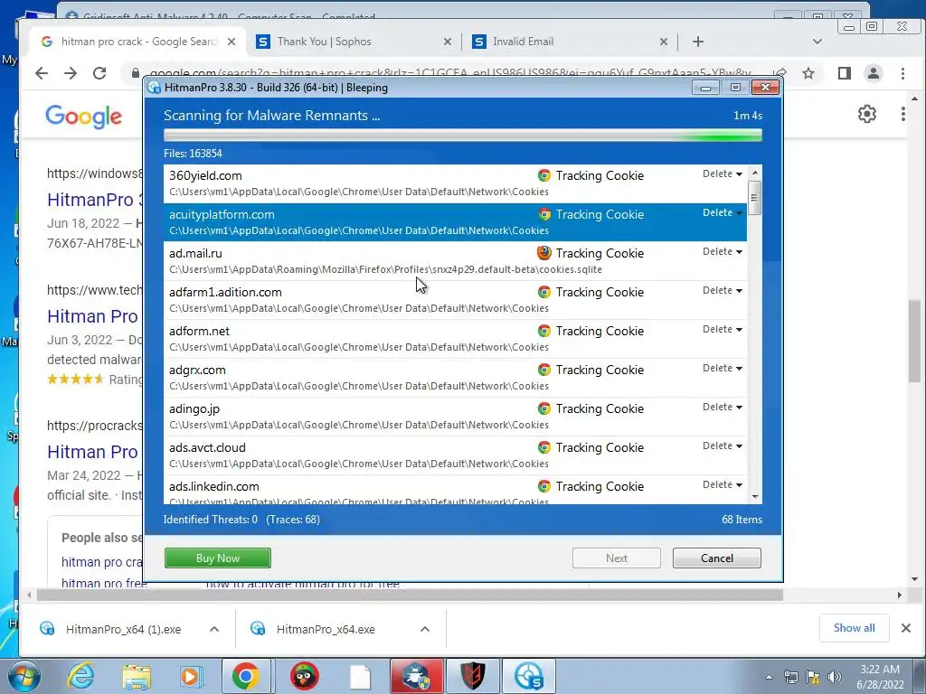Select the adfarm1.adition.com entry

click(x=456, y=300)
